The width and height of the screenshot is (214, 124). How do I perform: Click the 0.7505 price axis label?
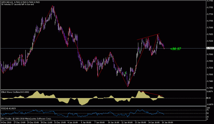210,74
